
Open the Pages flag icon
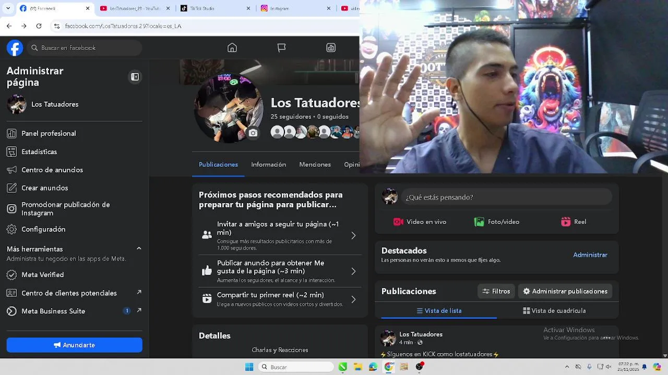[281, 48]
